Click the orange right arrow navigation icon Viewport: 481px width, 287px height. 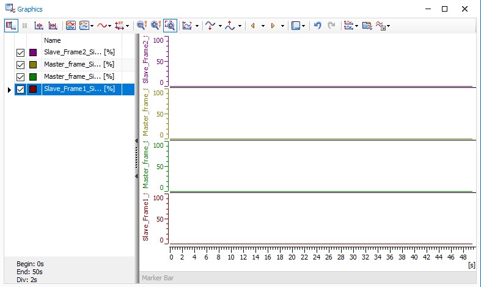[x=273, y=26]
